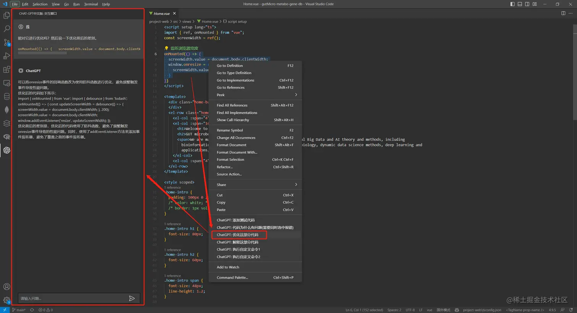Select Go to Definition in context menu

[x=255, y=66]
